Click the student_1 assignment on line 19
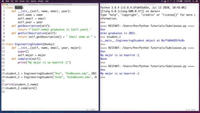 click(51, 73)
